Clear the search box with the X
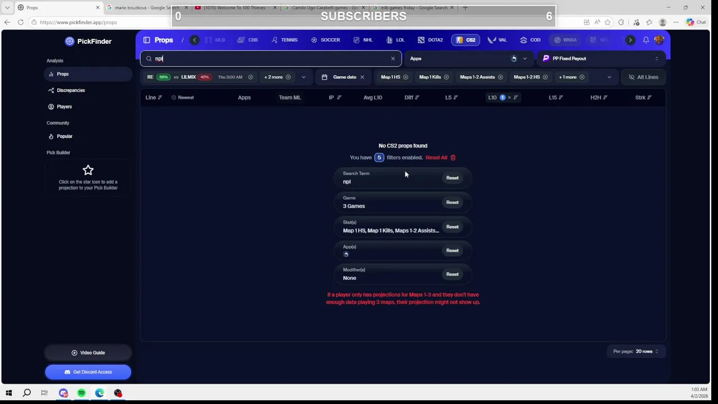Image resolution: width=718 pixels, height=404 pixels. click(393, 58)
